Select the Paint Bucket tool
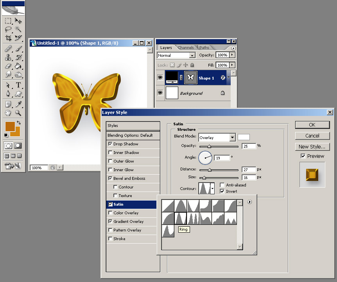The image size is (337, 282). (x=18, y=66)
